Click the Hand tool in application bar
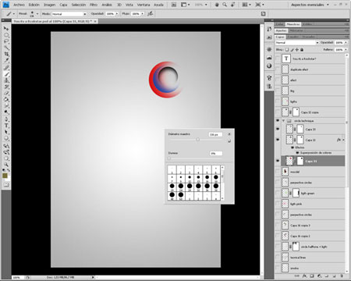 tap(217, 5)
